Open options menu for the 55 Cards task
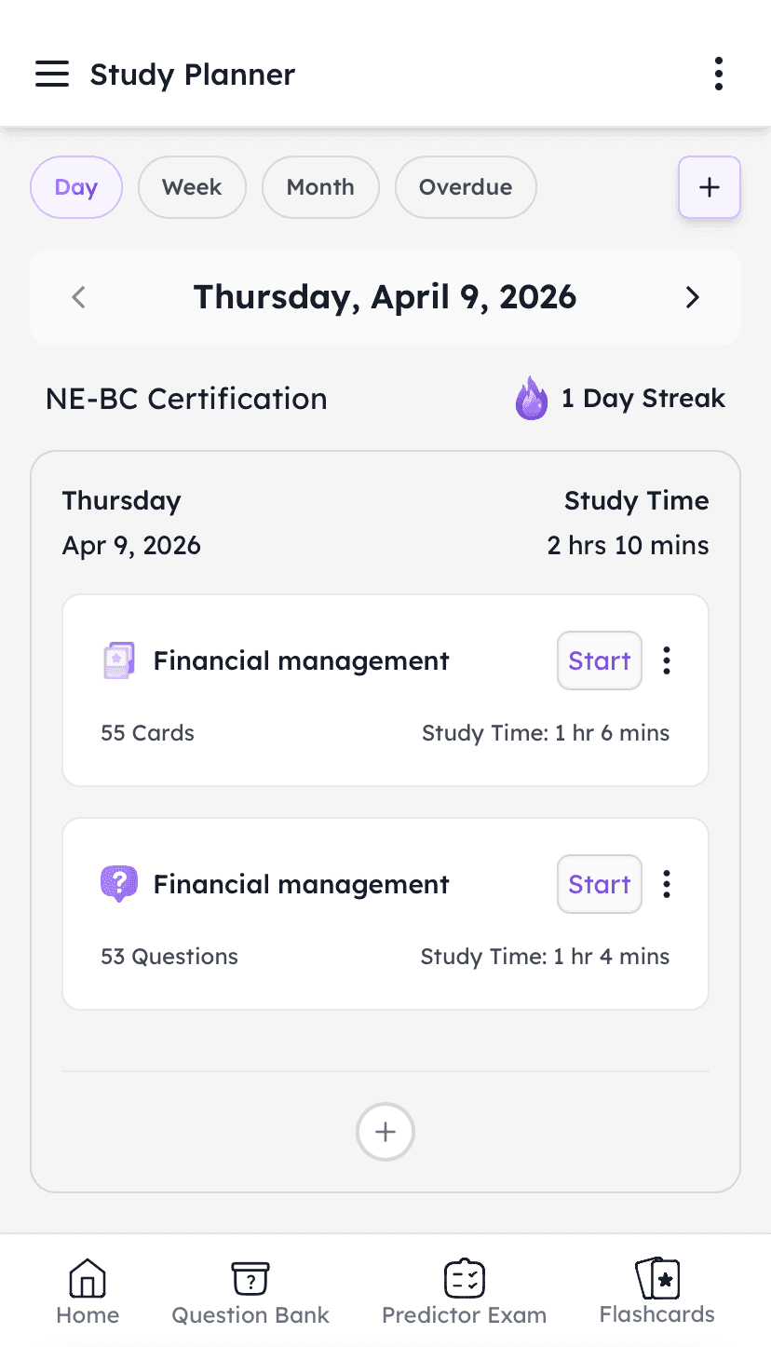Image resolution: width=771 pixels, height=1347 pixels. (x=667, y=660)
